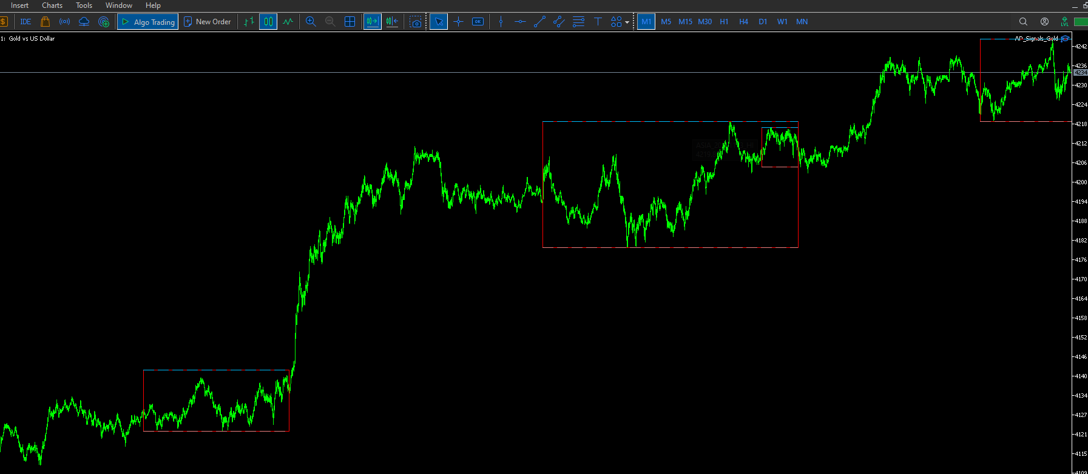Switch to W1 weekly timeframe
The image size is (1088, 474).
point(783,22)
